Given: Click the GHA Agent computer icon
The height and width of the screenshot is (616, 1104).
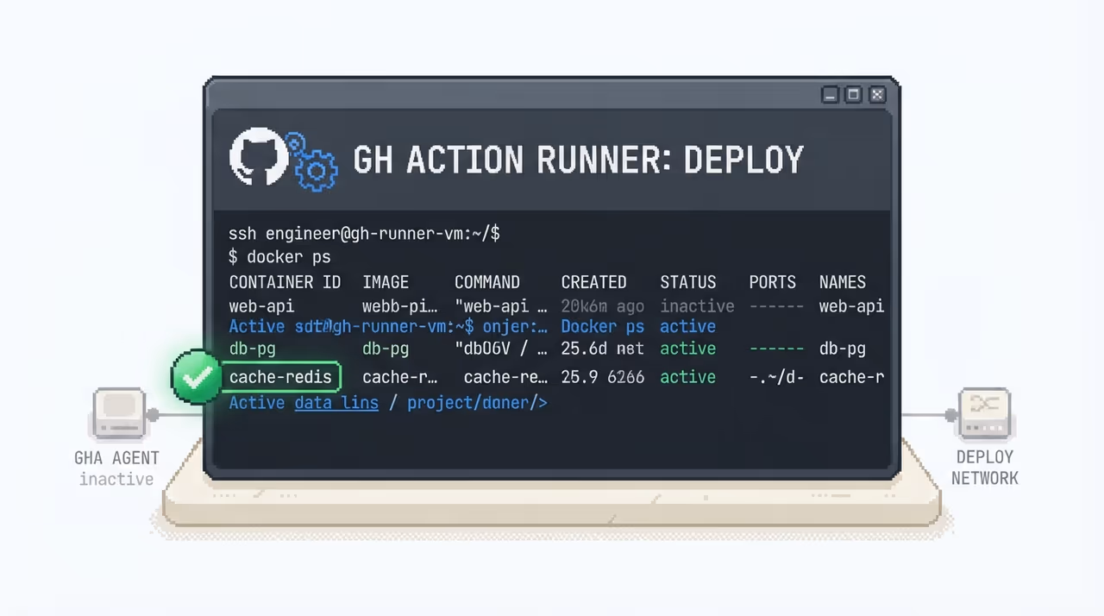Looking at the screenshot, I should point(117,414).
